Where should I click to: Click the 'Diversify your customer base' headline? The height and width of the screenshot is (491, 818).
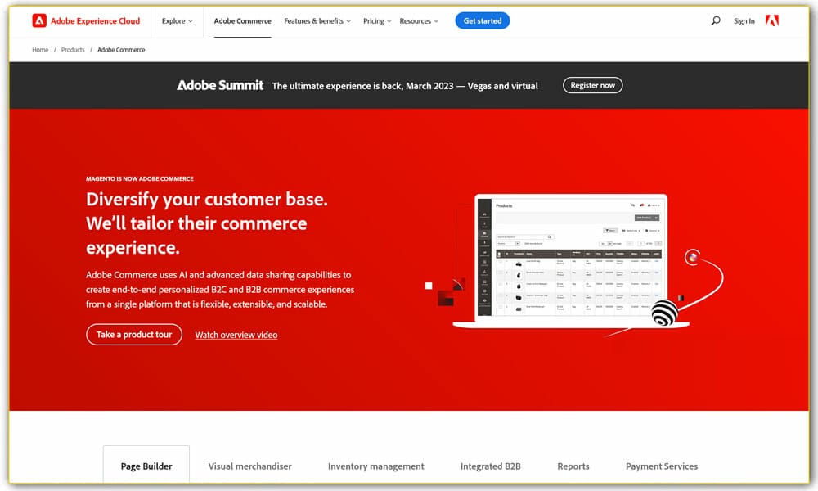click(x=207, y=223)
